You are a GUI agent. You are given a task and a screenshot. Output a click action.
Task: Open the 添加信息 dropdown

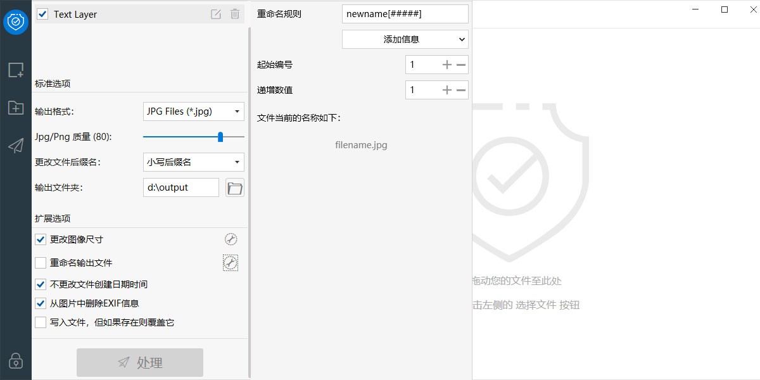point(405,39)
